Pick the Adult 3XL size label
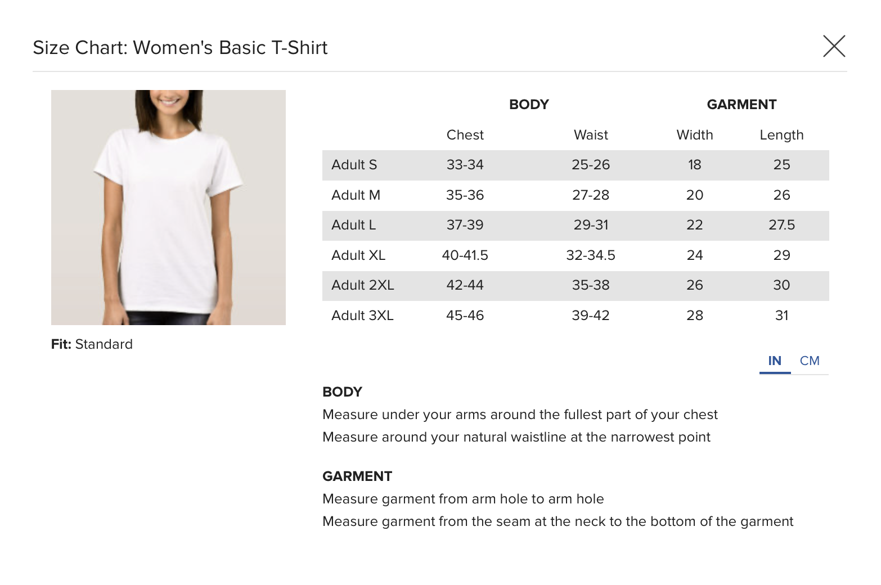Screen dimensions: 881x585 (362, 316)
